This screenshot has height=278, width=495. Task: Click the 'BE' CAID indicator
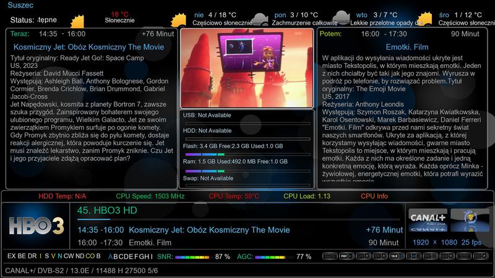click(x=22, y=256)
